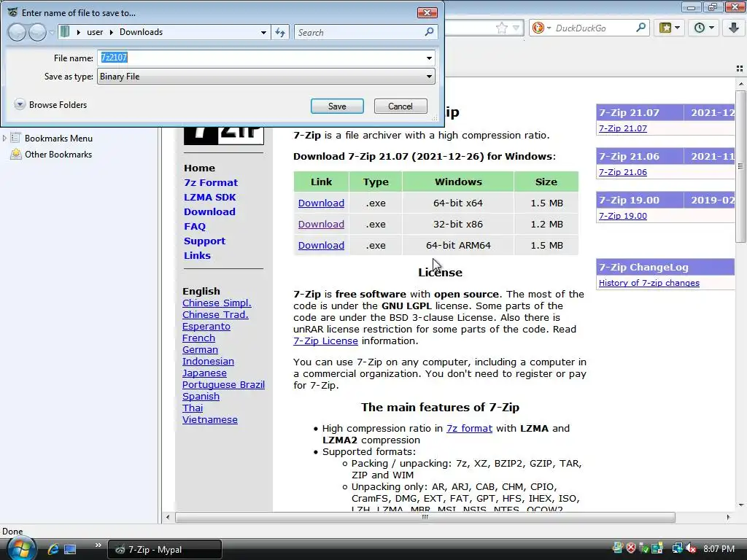Click the tab groups grid icon
Image resolution: width=747 pixels, height=560 pixels.
click(740, 69)
